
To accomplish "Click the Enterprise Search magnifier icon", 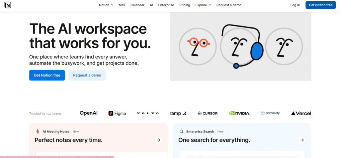I will 182,132.
